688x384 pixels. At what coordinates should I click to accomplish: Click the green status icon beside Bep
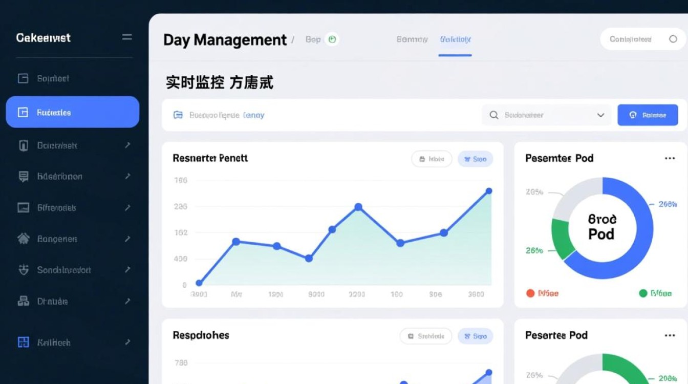(x=332, y=39)
